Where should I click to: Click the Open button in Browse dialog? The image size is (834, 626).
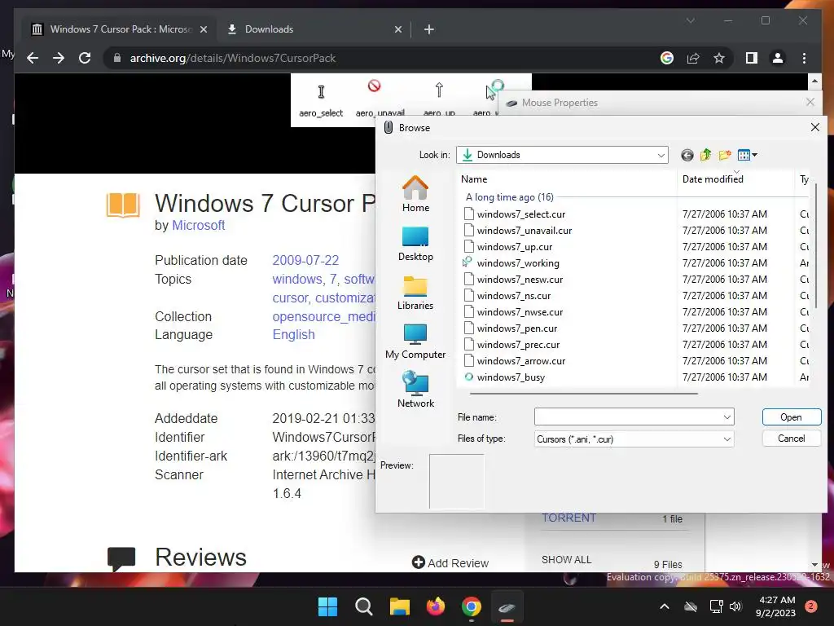point(791,417)
